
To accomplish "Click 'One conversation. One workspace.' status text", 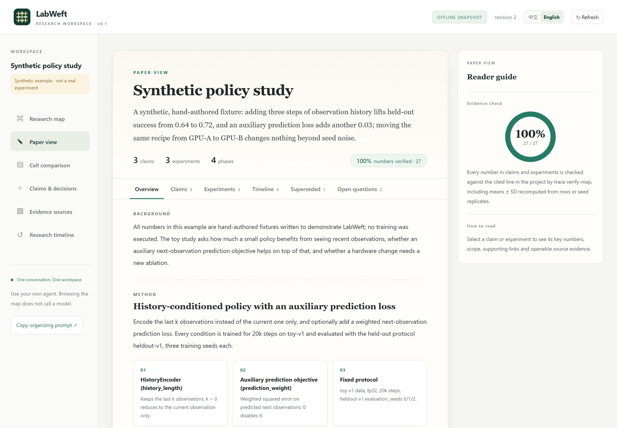I will [x=49, y=280].
